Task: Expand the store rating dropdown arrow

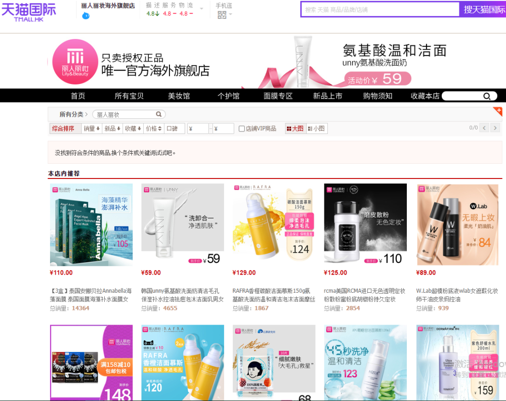Action: click(201, 9)
